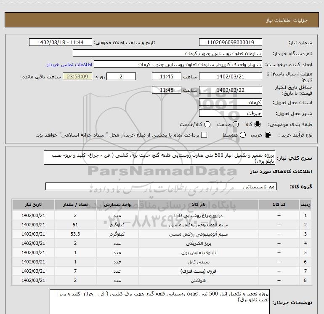
Task: Click the remaining days field showing 2
Action: 121,76
